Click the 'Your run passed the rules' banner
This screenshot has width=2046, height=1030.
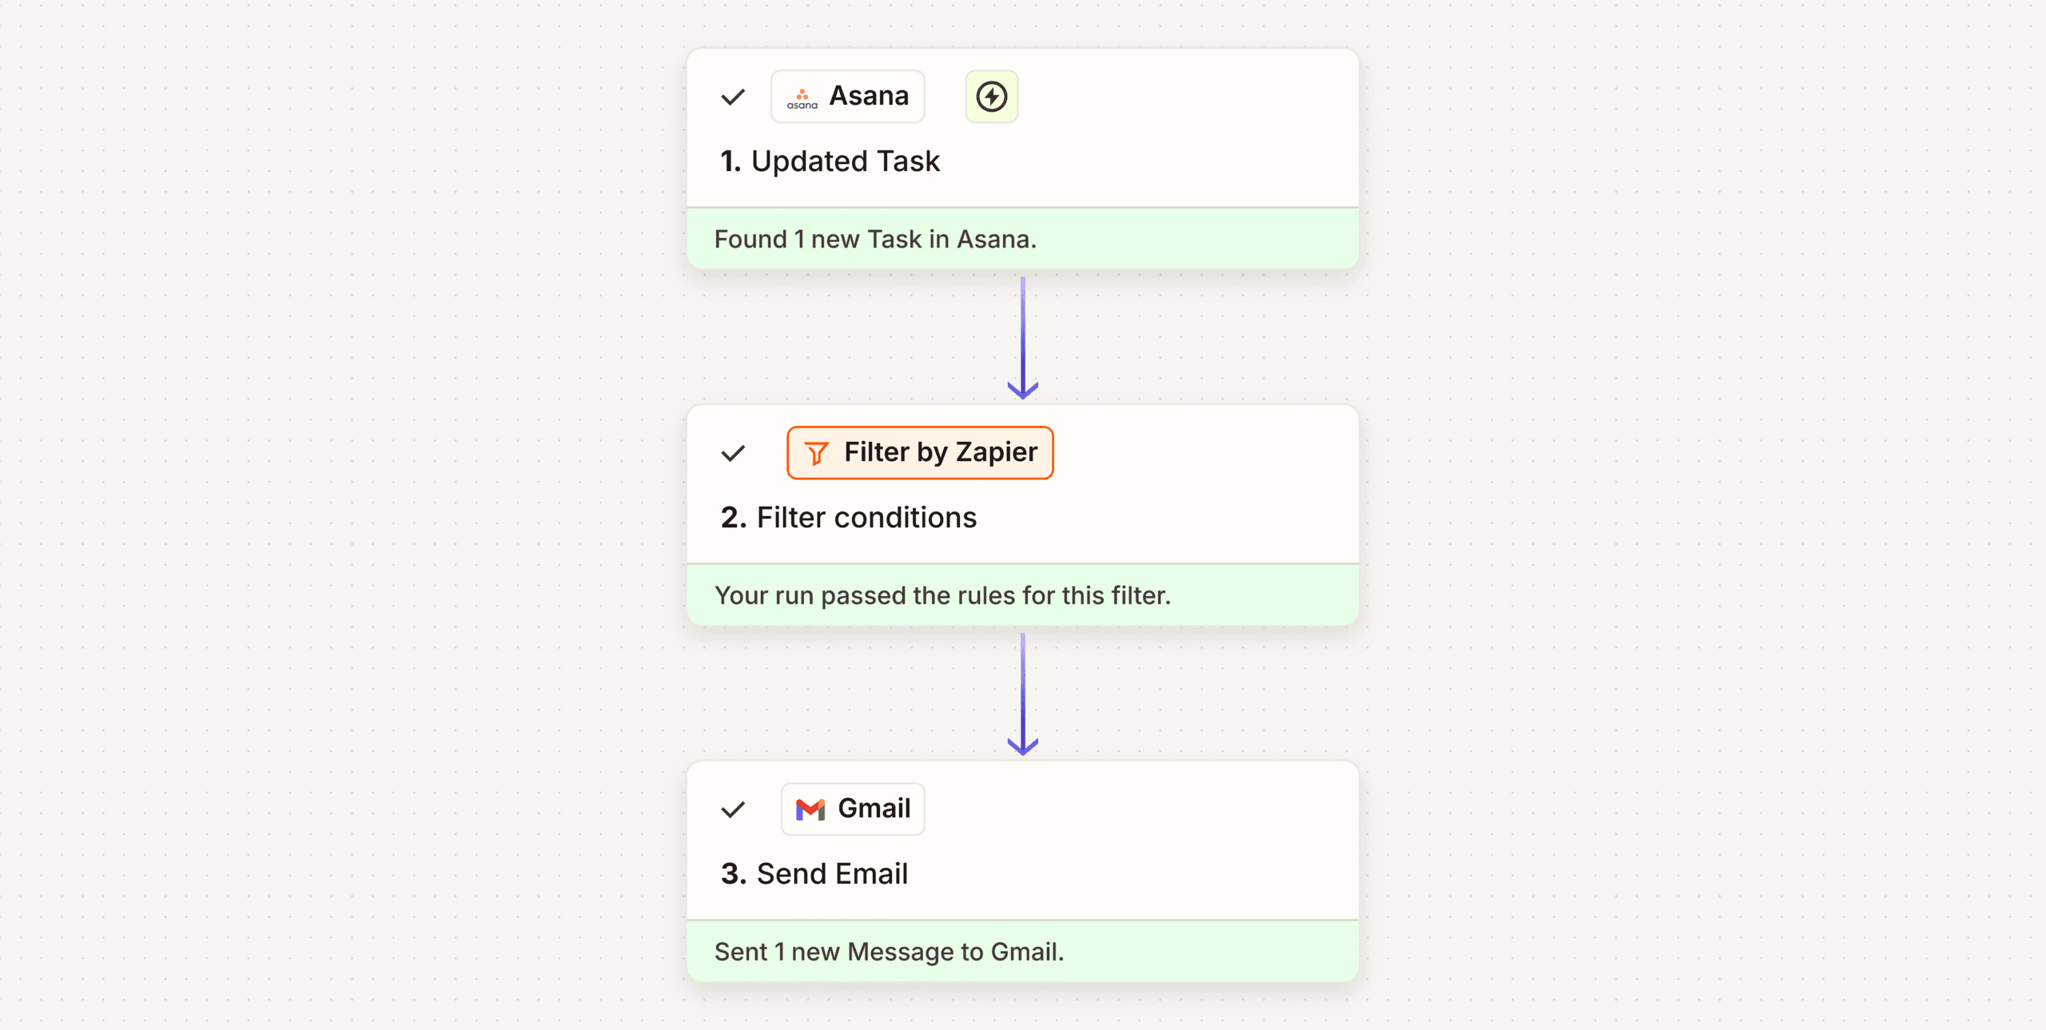coord(943,595)
